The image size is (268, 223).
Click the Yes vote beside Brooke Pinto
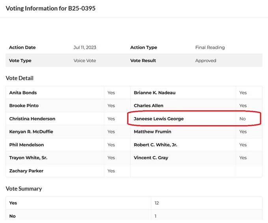111,106
